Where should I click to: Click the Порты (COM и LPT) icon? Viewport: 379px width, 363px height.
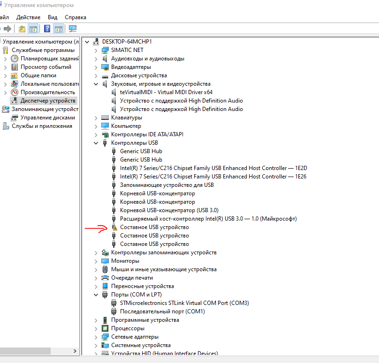[x=105, y=295]
